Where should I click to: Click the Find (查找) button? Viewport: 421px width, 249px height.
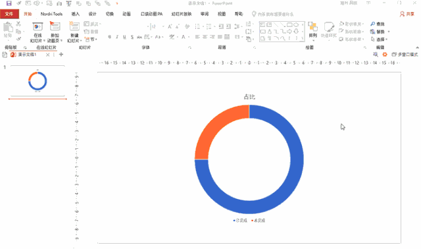click(x=378, y=24)
